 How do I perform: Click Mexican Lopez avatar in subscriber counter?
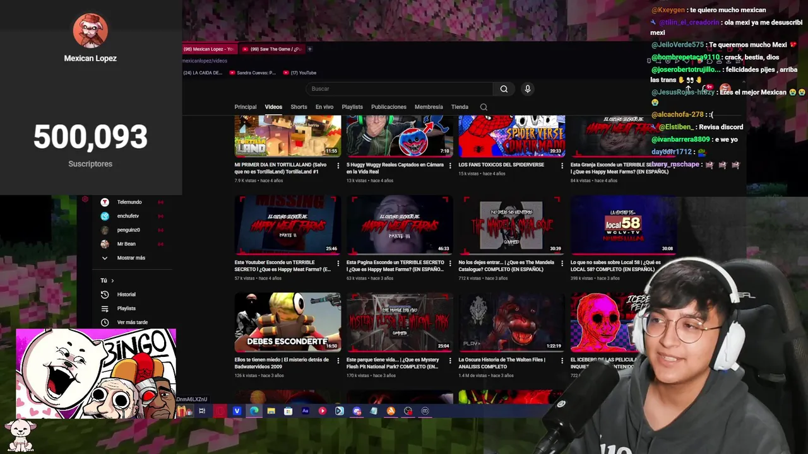coord(90,30)
